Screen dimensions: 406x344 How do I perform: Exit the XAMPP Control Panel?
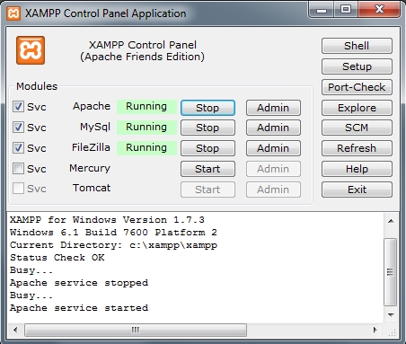pos(357,190)
